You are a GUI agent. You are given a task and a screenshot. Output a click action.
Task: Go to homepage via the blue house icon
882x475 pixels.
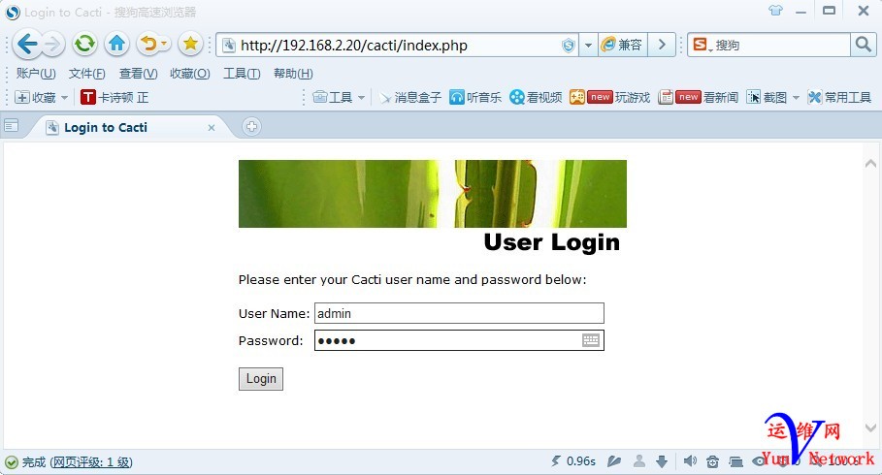click(x=117, y=44)
